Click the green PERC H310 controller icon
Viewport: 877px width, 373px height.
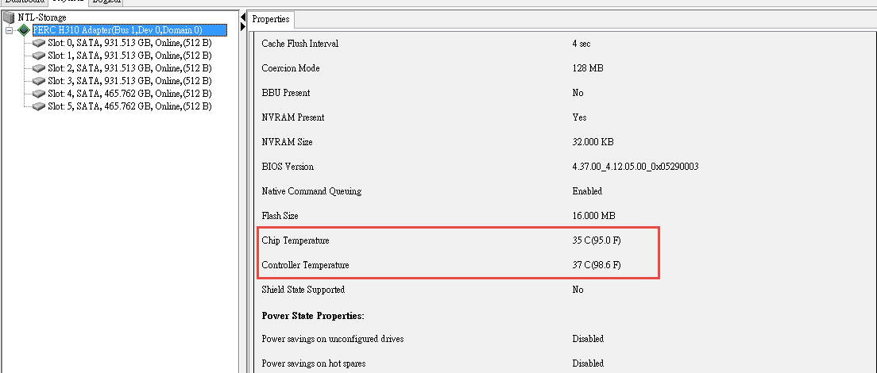point(24,30)
